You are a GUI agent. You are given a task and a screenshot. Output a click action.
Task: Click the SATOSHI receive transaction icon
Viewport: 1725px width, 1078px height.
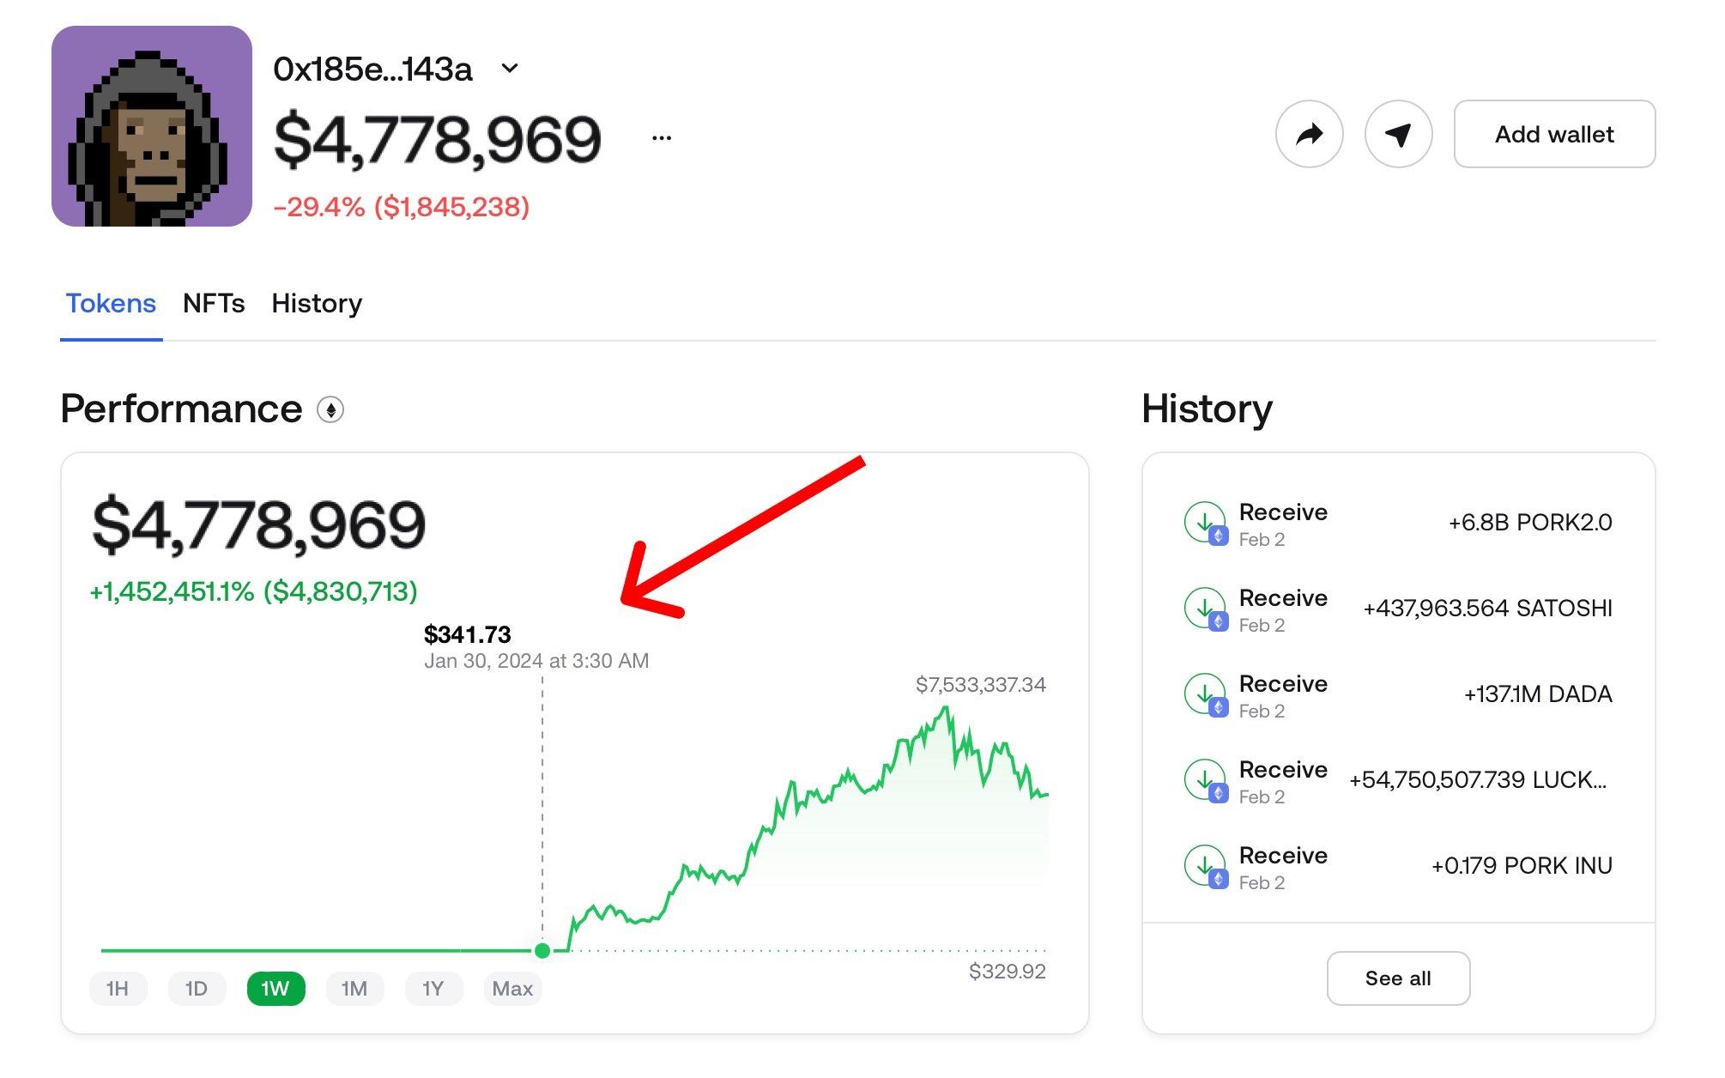(x=1206, y=608)
